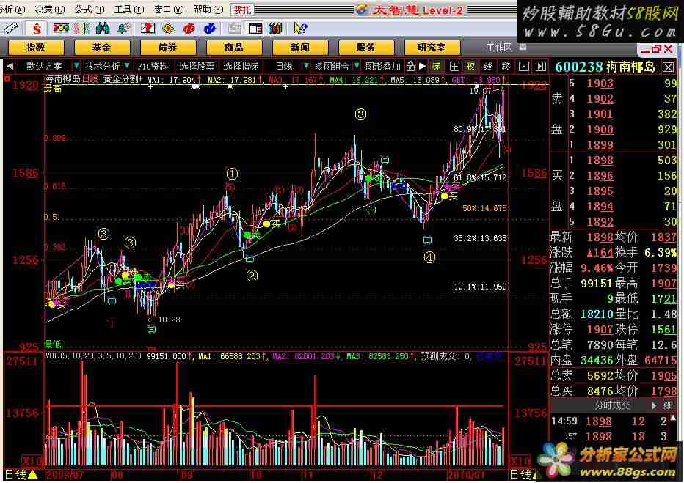684x483 pixels.
Task: Expand the 技术分析 dropdown arrow
Action: click(127, 66)
